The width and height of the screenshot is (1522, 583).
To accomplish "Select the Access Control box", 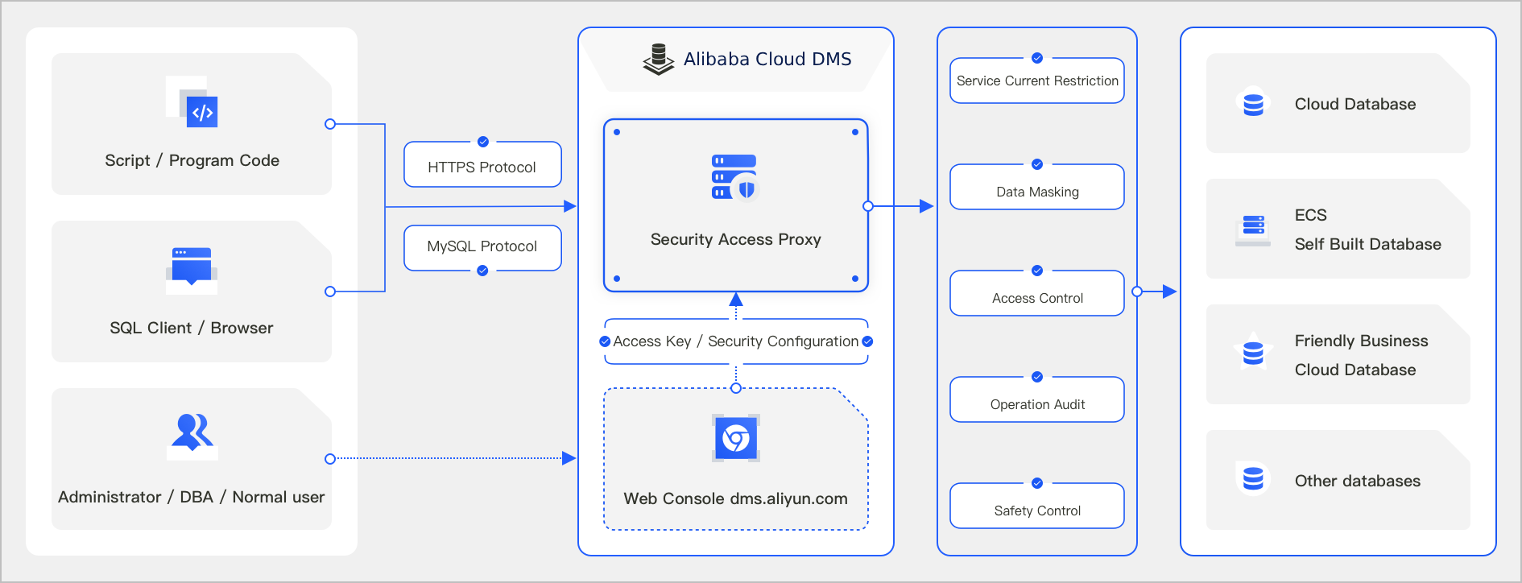I will (1037, 293).
